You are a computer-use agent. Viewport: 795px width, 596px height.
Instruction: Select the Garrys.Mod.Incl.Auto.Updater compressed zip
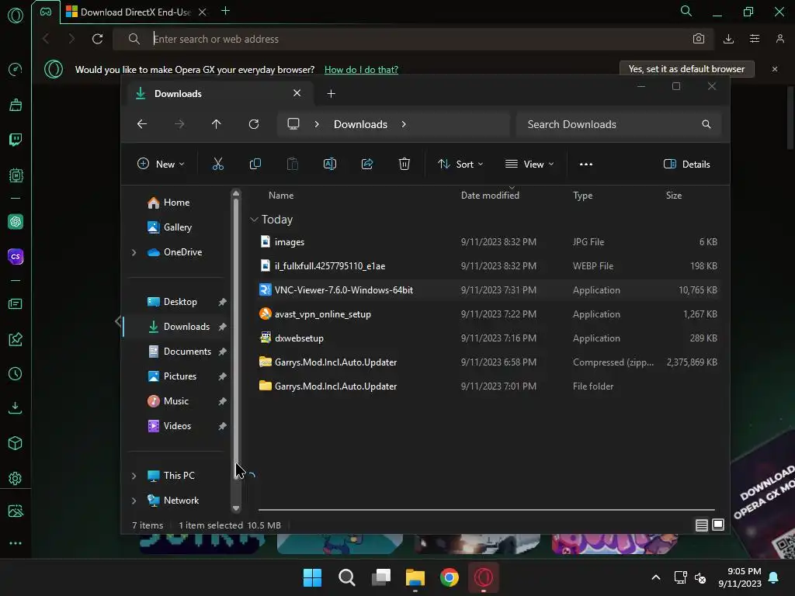[488, 362]
